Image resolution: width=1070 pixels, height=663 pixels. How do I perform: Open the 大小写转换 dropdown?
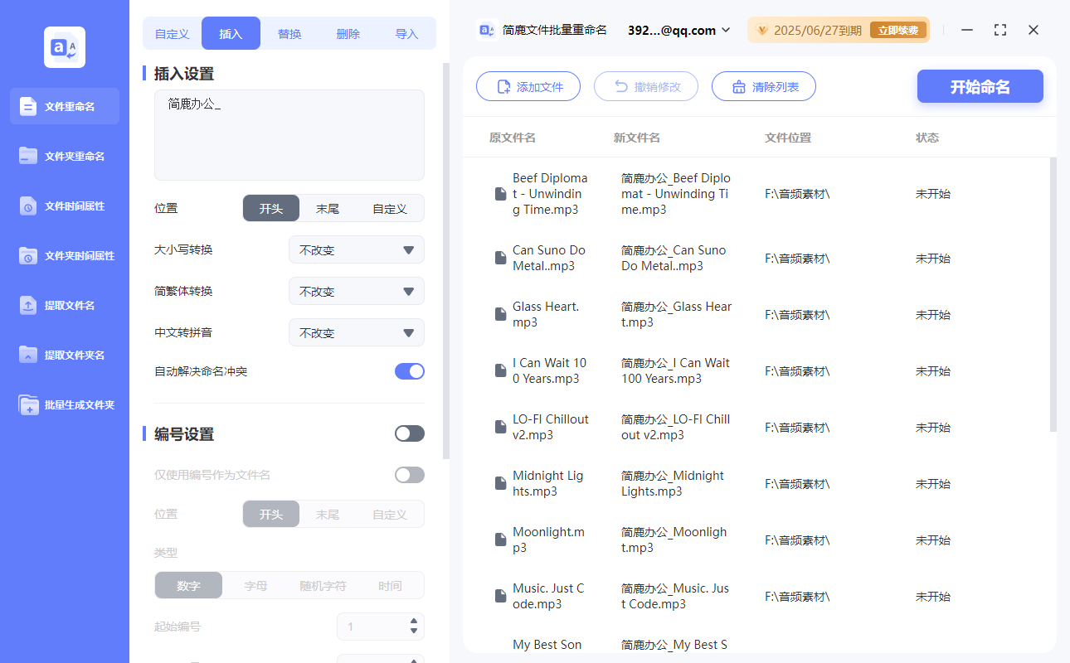[356, 249]
